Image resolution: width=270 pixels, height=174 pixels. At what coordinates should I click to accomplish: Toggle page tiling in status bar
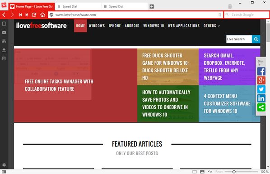[x=195, y=172]
